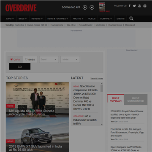This screenshot has height=152, width=152.
Task: Expand the Brand dropdown
Action: (x=49, y=60)
